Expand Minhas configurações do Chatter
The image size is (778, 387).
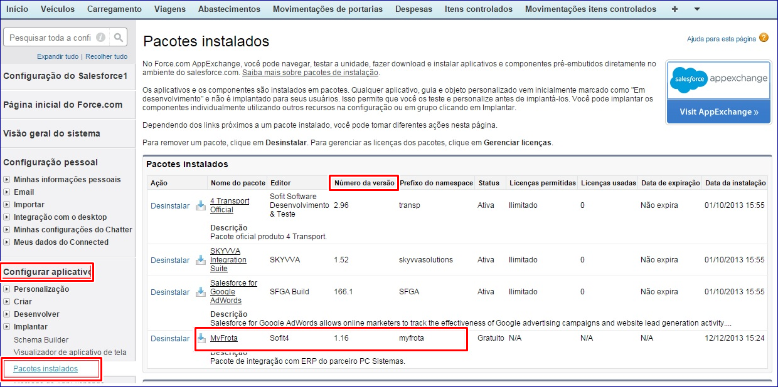coord(7,230)
